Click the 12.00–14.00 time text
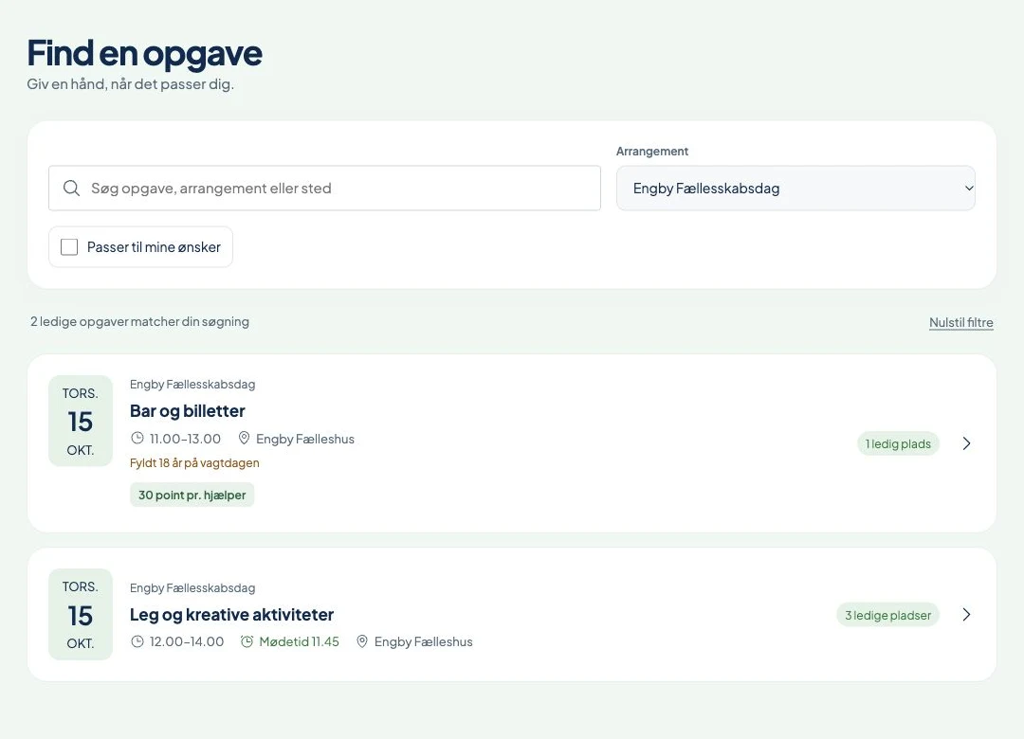 pyautogui.click(x=187, y=641)
